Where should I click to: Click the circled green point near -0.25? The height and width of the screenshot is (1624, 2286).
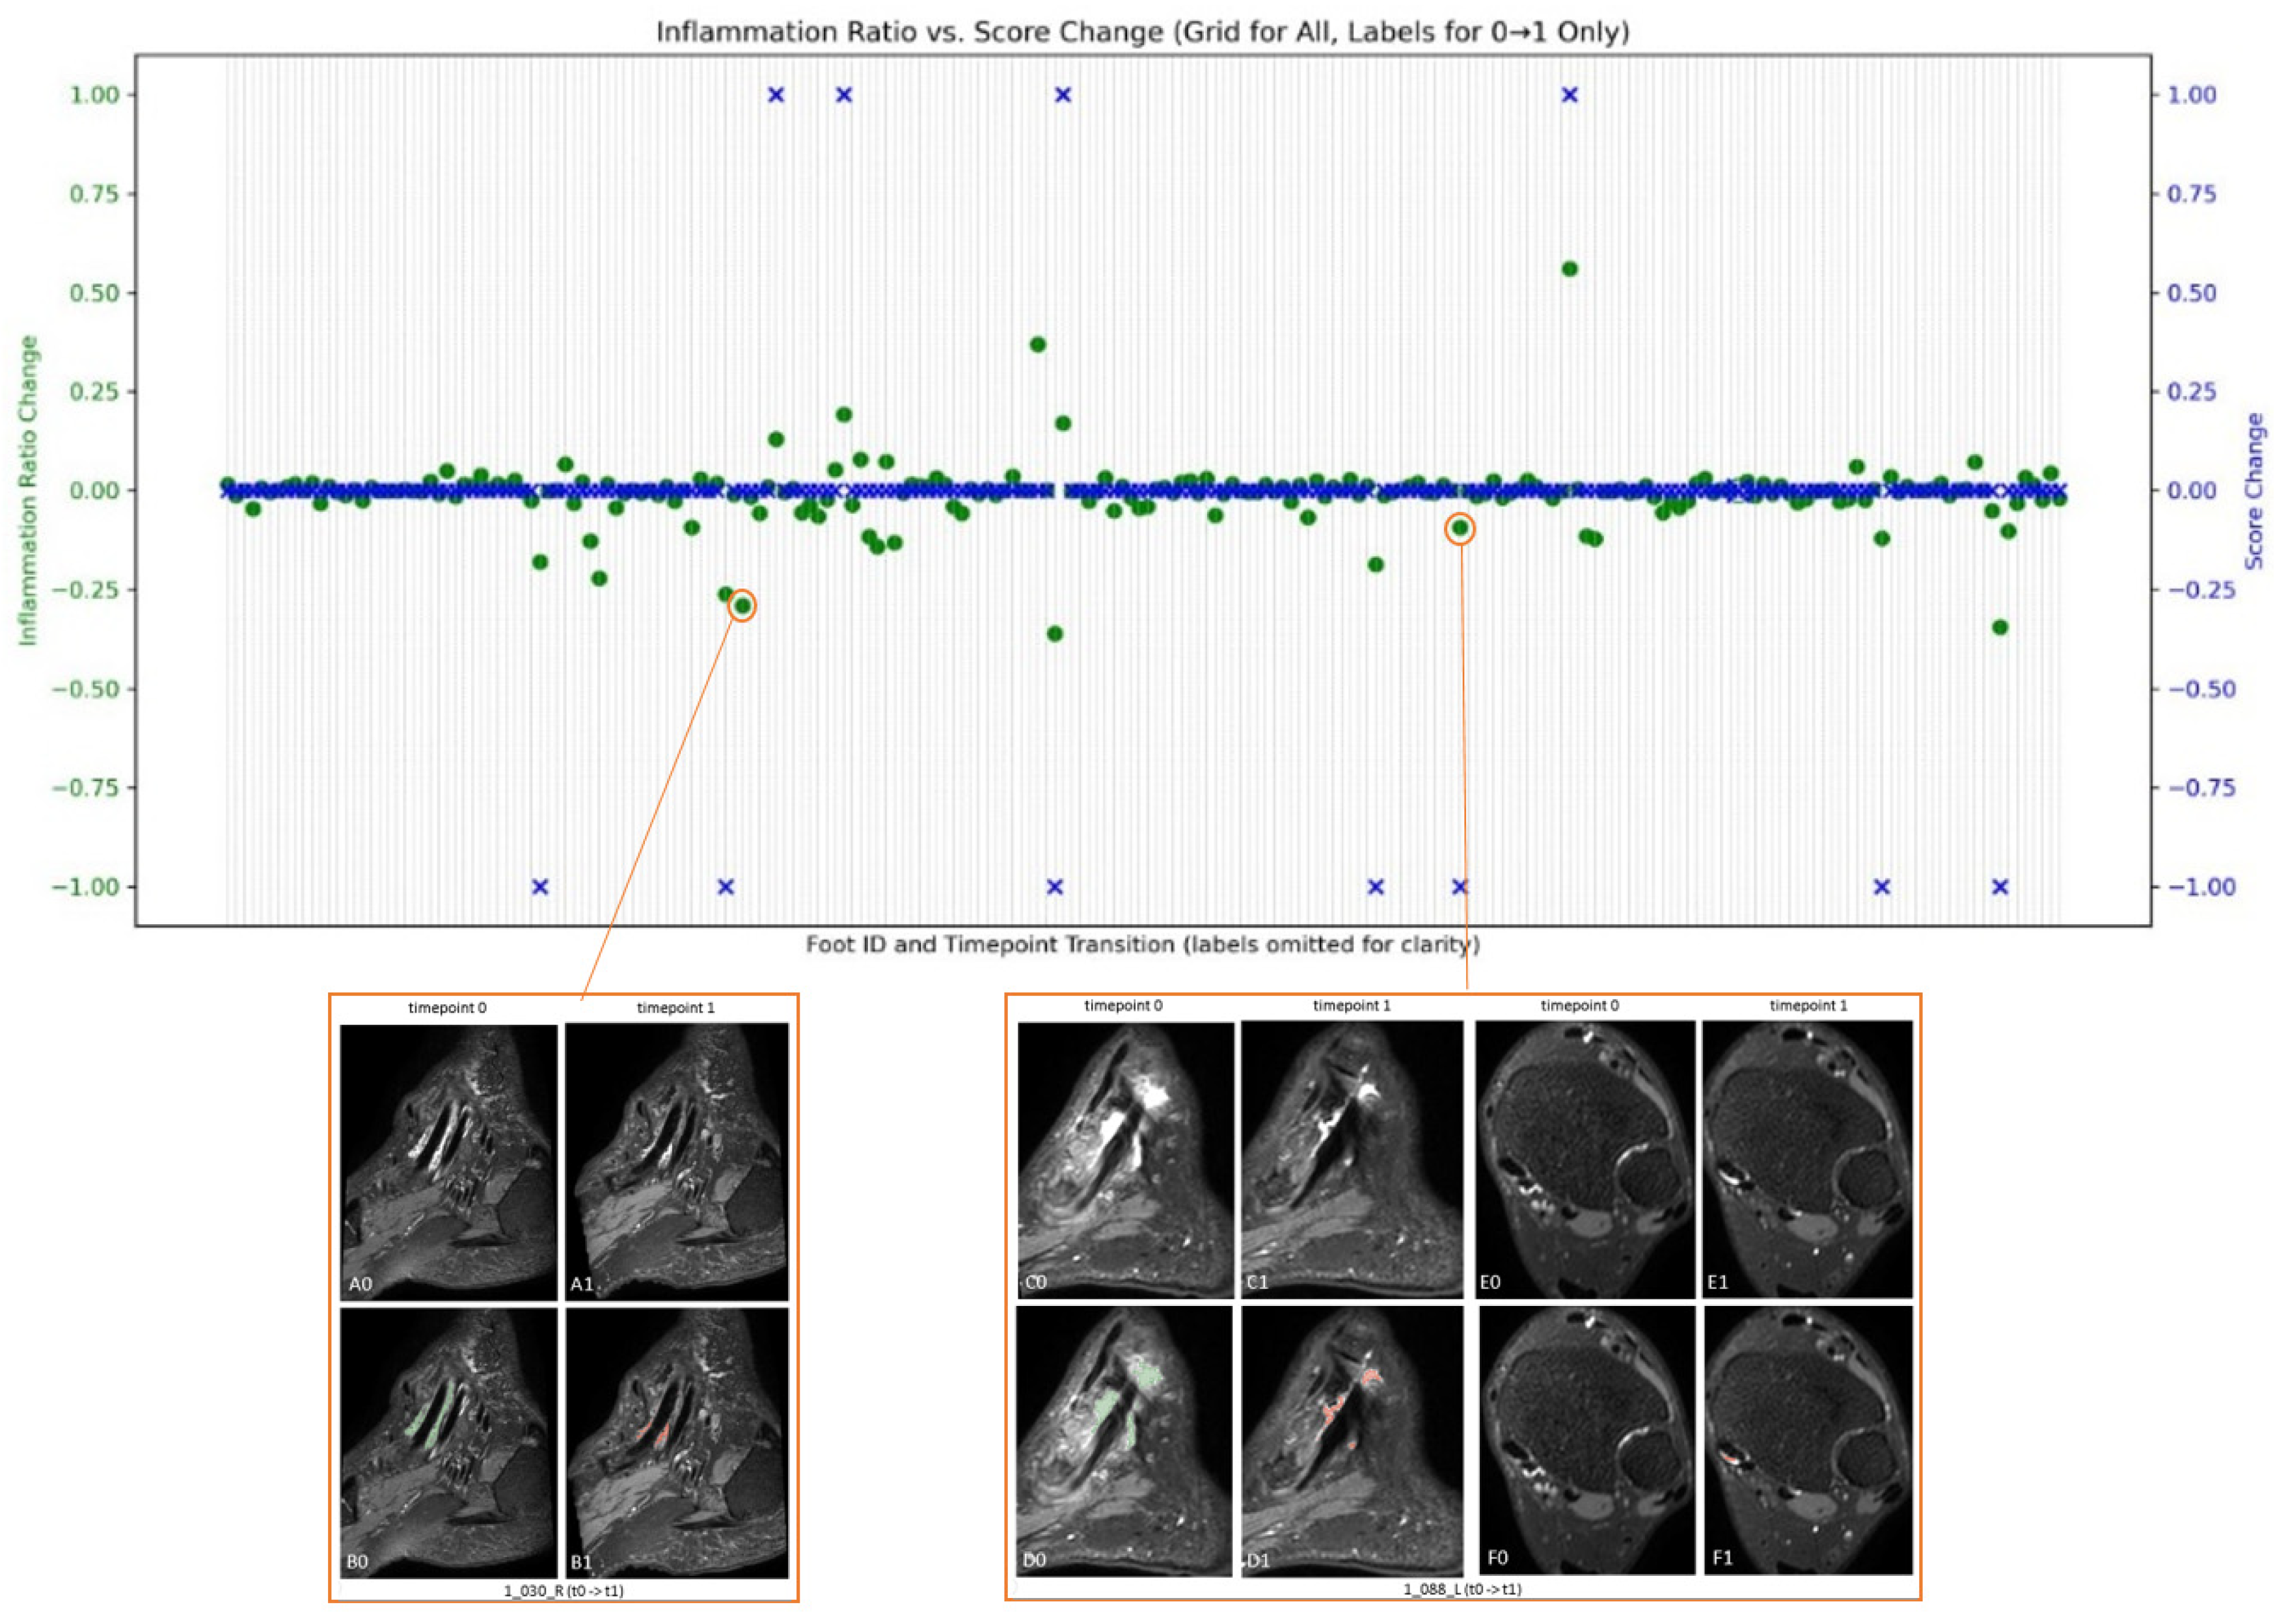[742, 606]
